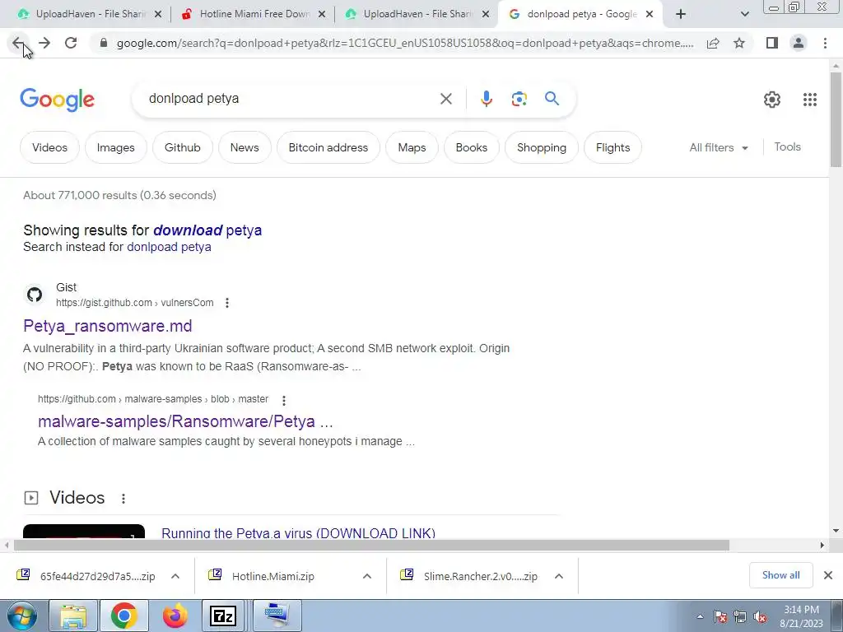843x632 pixels.
Task: Select the Flights filter chip
Action: coord(612,147)
